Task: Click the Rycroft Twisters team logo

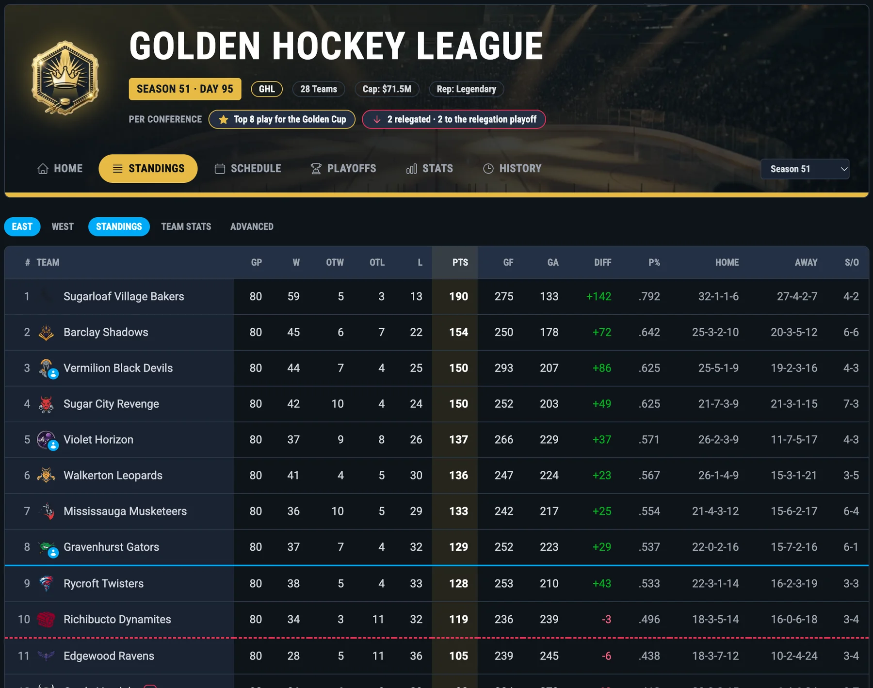Action: 46,584
